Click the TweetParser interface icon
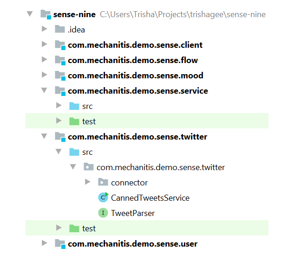This screenshot has width=307, height=254. coord(103,213)
